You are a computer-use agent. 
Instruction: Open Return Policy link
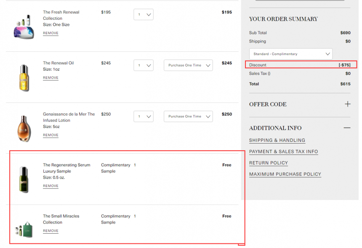click(x=269, y=163)
